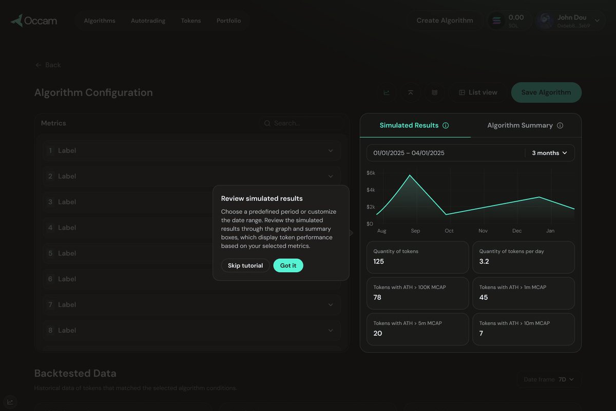Open the Autotrading menu
The height and width of the screenshot is (411, 616).
[x=148, y=21]
